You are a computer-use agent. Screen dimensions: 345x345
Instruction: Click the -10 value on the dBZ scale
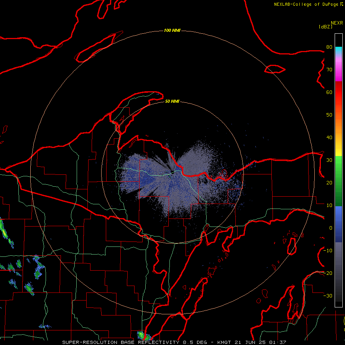[328, 251]
